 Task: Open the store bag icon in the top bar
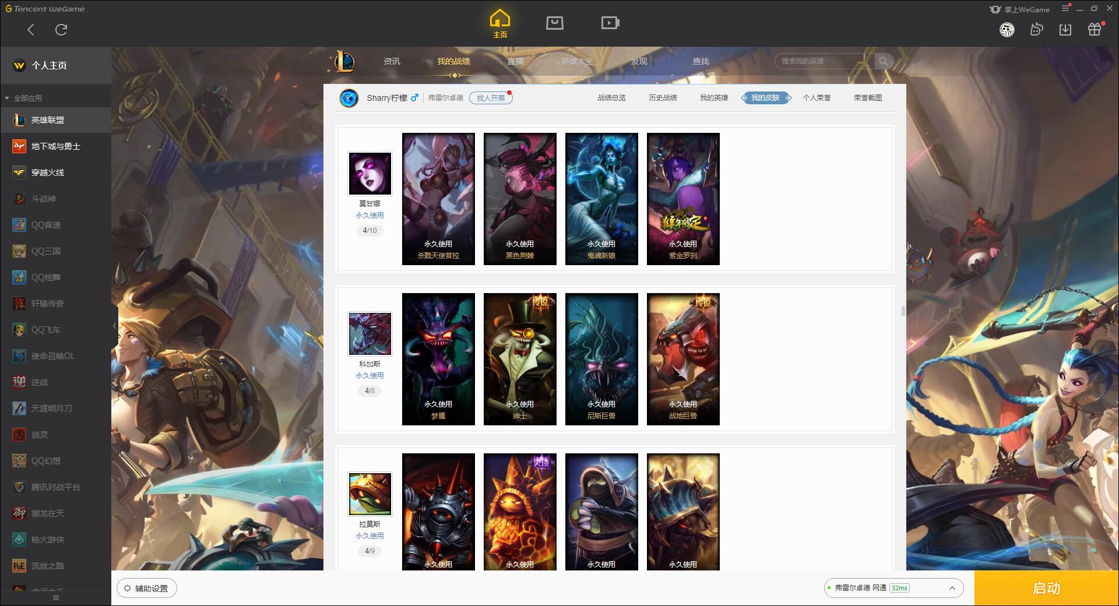click(x=555, y=23)
